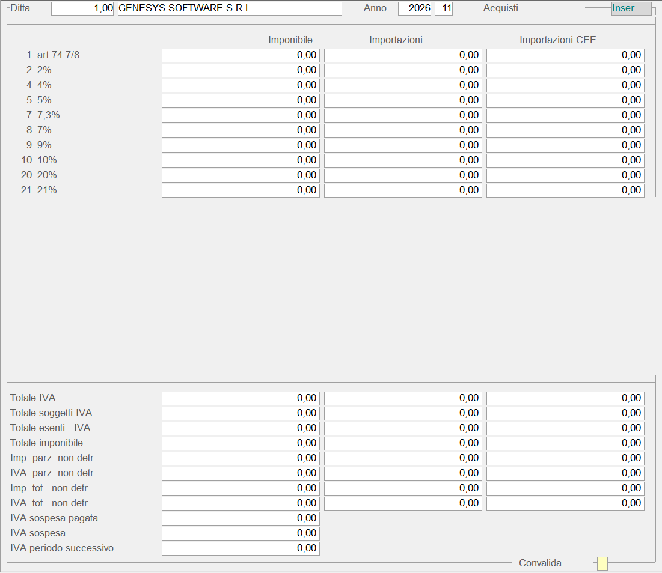
Task: Select the IVA sospesa amount field
Action: tap(241, 533)
